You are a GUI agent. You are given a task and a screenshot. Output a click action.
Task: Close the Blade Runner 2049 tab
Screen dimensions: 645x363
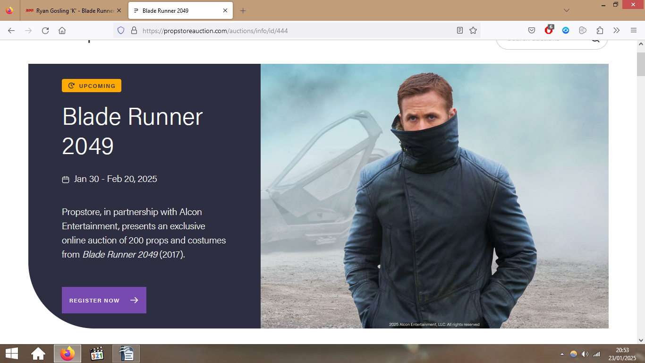pyautogui.click(x=225, y=10)
